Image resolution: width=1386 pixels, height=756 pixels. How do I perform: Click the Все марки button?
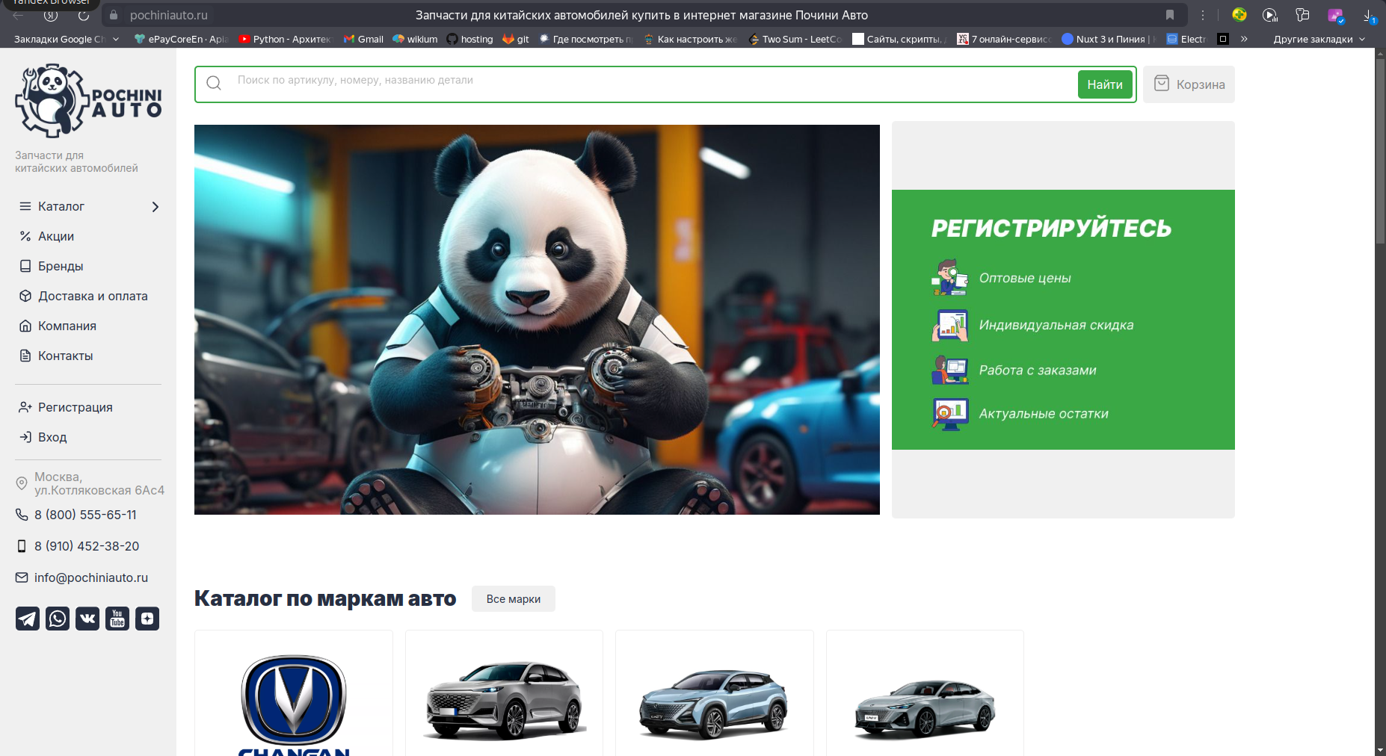[514, 599]
